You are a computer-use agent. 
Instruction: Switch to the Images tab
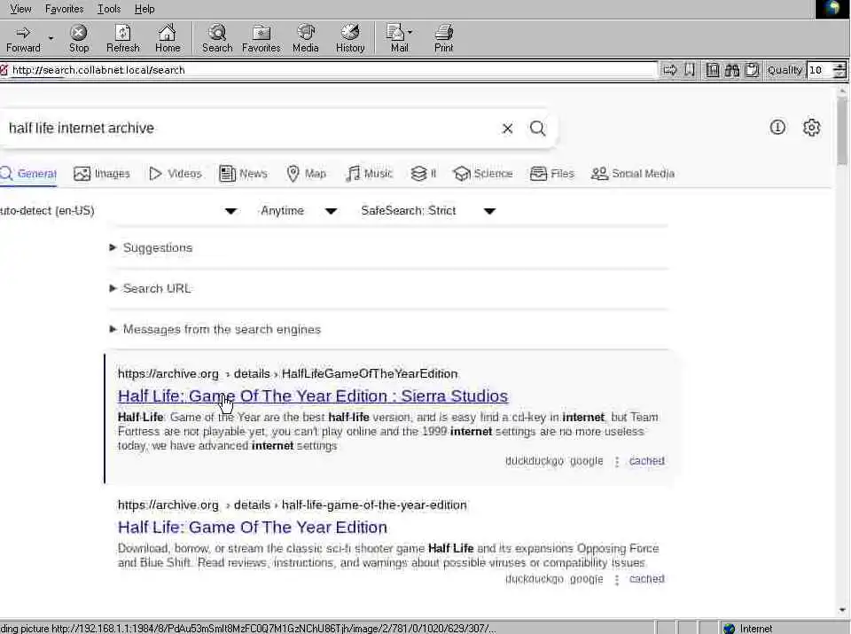[102, 174]
